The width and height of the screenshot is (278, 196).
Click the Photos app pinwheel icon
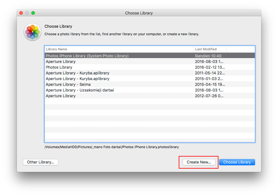tap(32, 32)
